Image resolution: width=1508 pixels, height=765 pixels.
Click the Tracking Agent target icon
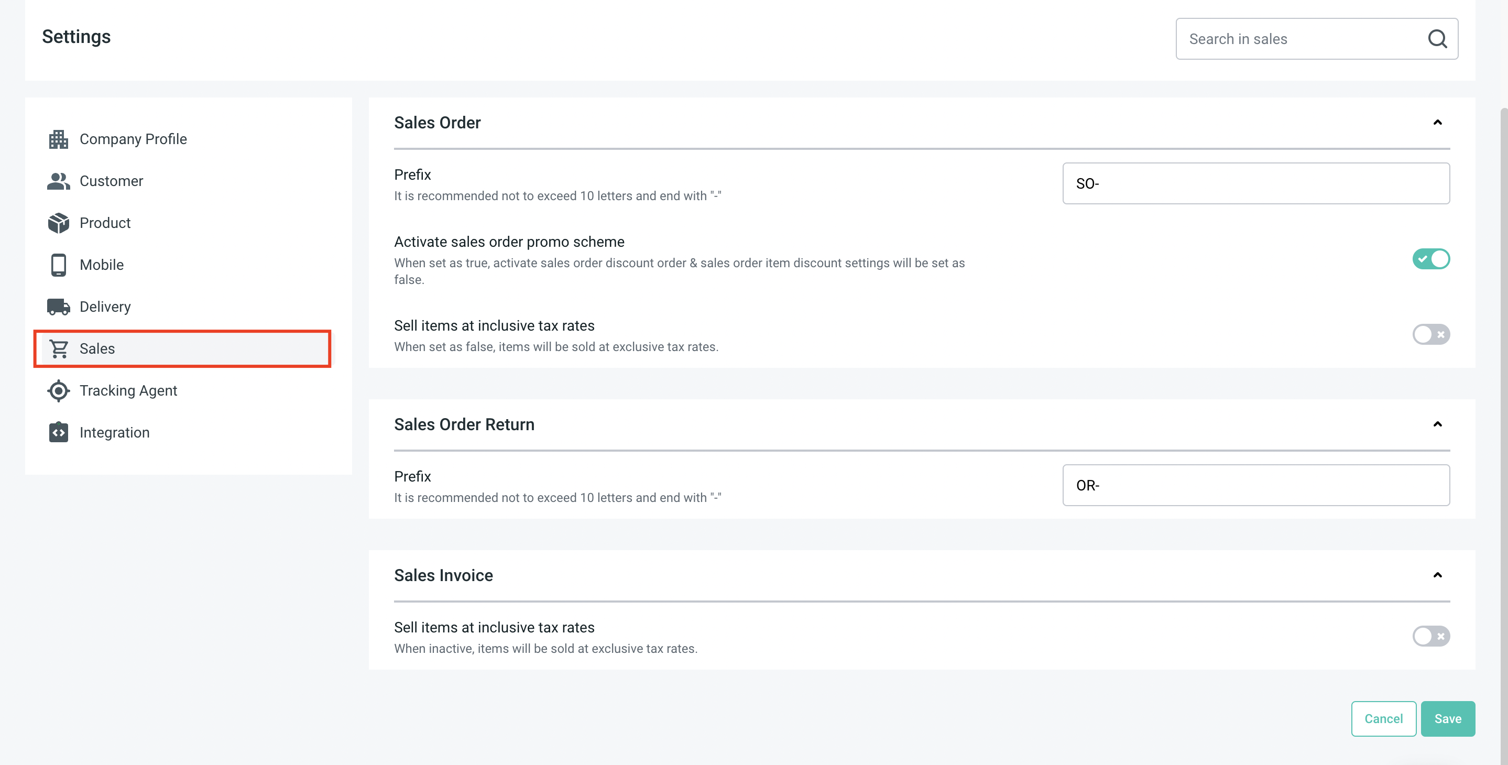tap(59, 391)
